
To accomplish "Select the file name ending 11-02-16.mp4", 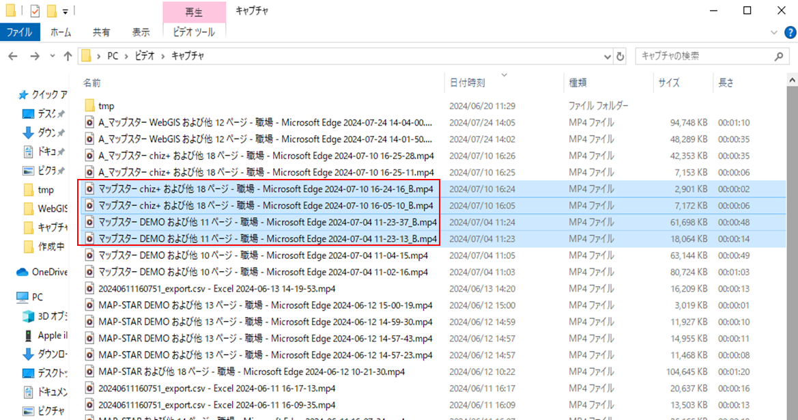I will coord(263,272).
